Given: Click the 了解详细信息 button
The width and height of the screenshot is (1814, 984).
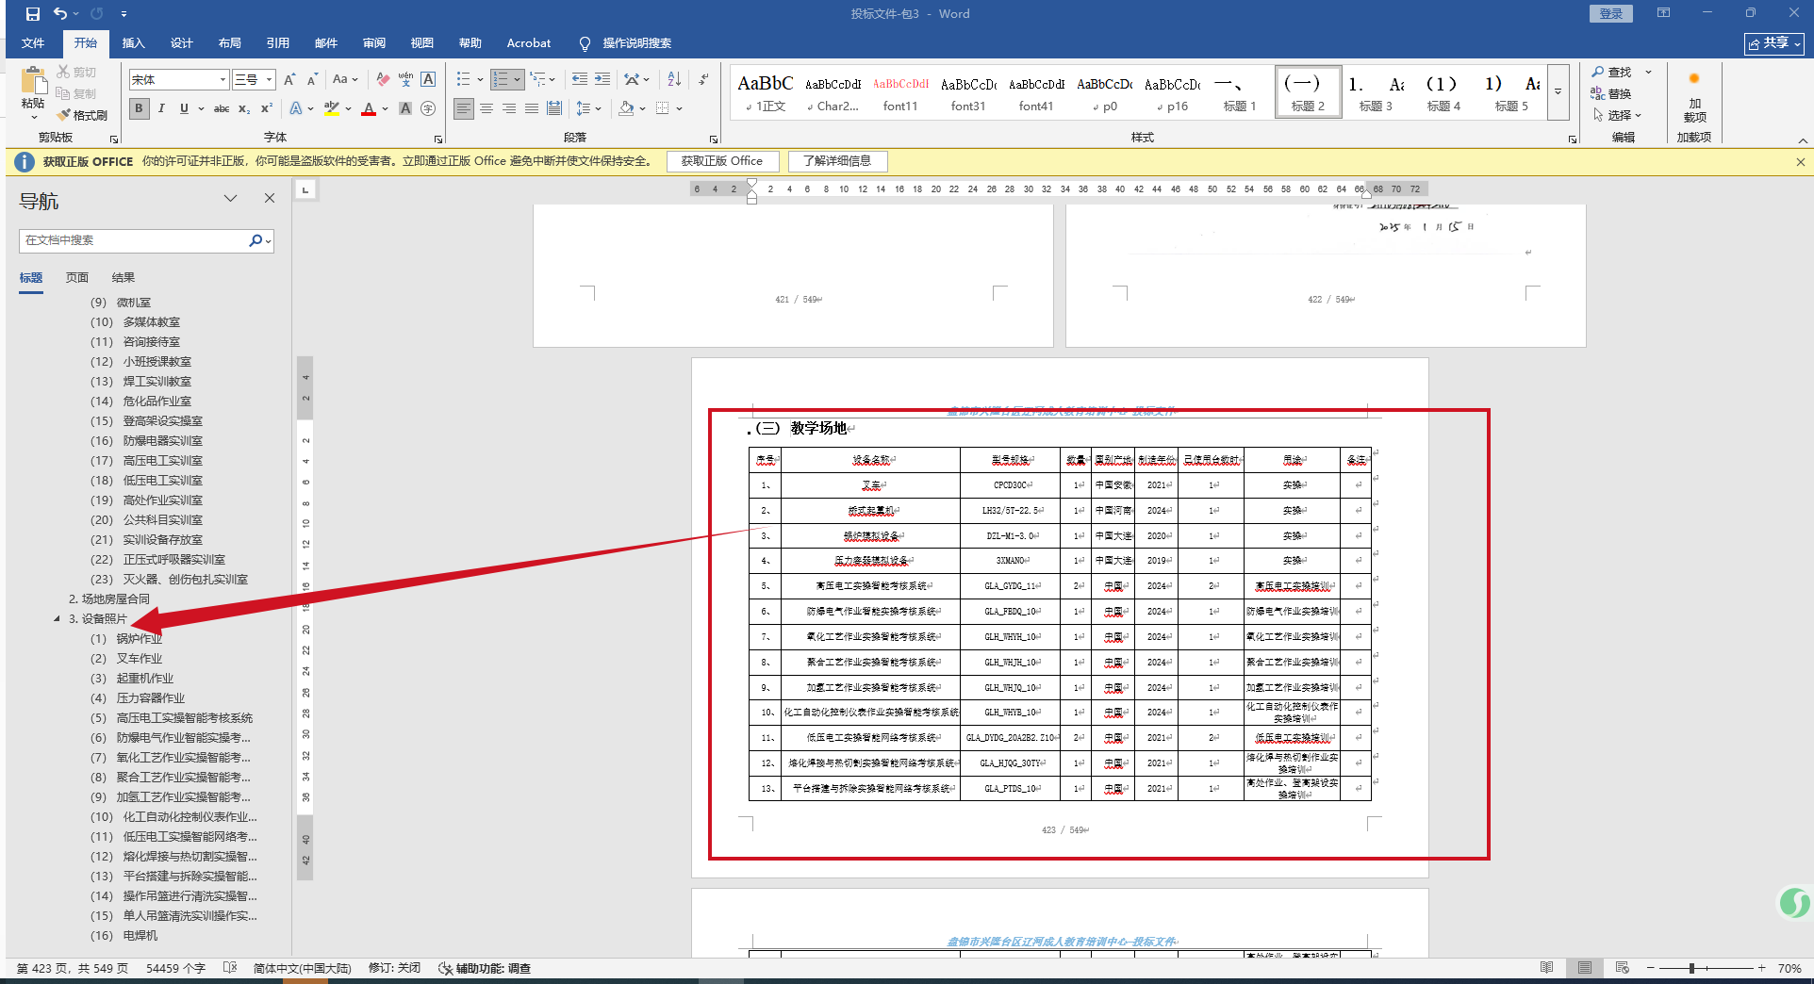Looking at the screenshot, I should [837, 161].
